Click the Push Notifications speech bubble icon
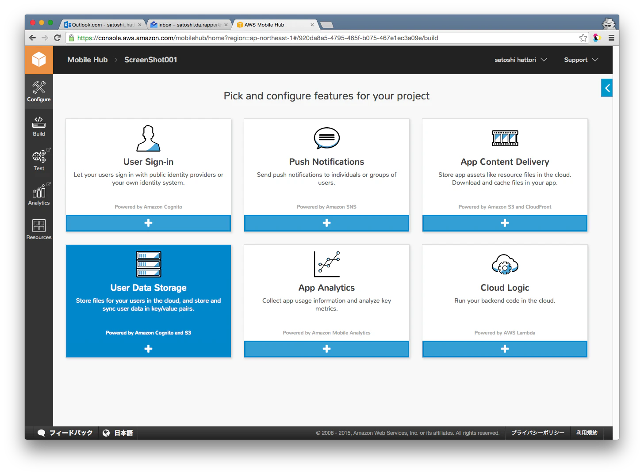The width and height of the screenshot is (644, 475). tap(327, 138)
